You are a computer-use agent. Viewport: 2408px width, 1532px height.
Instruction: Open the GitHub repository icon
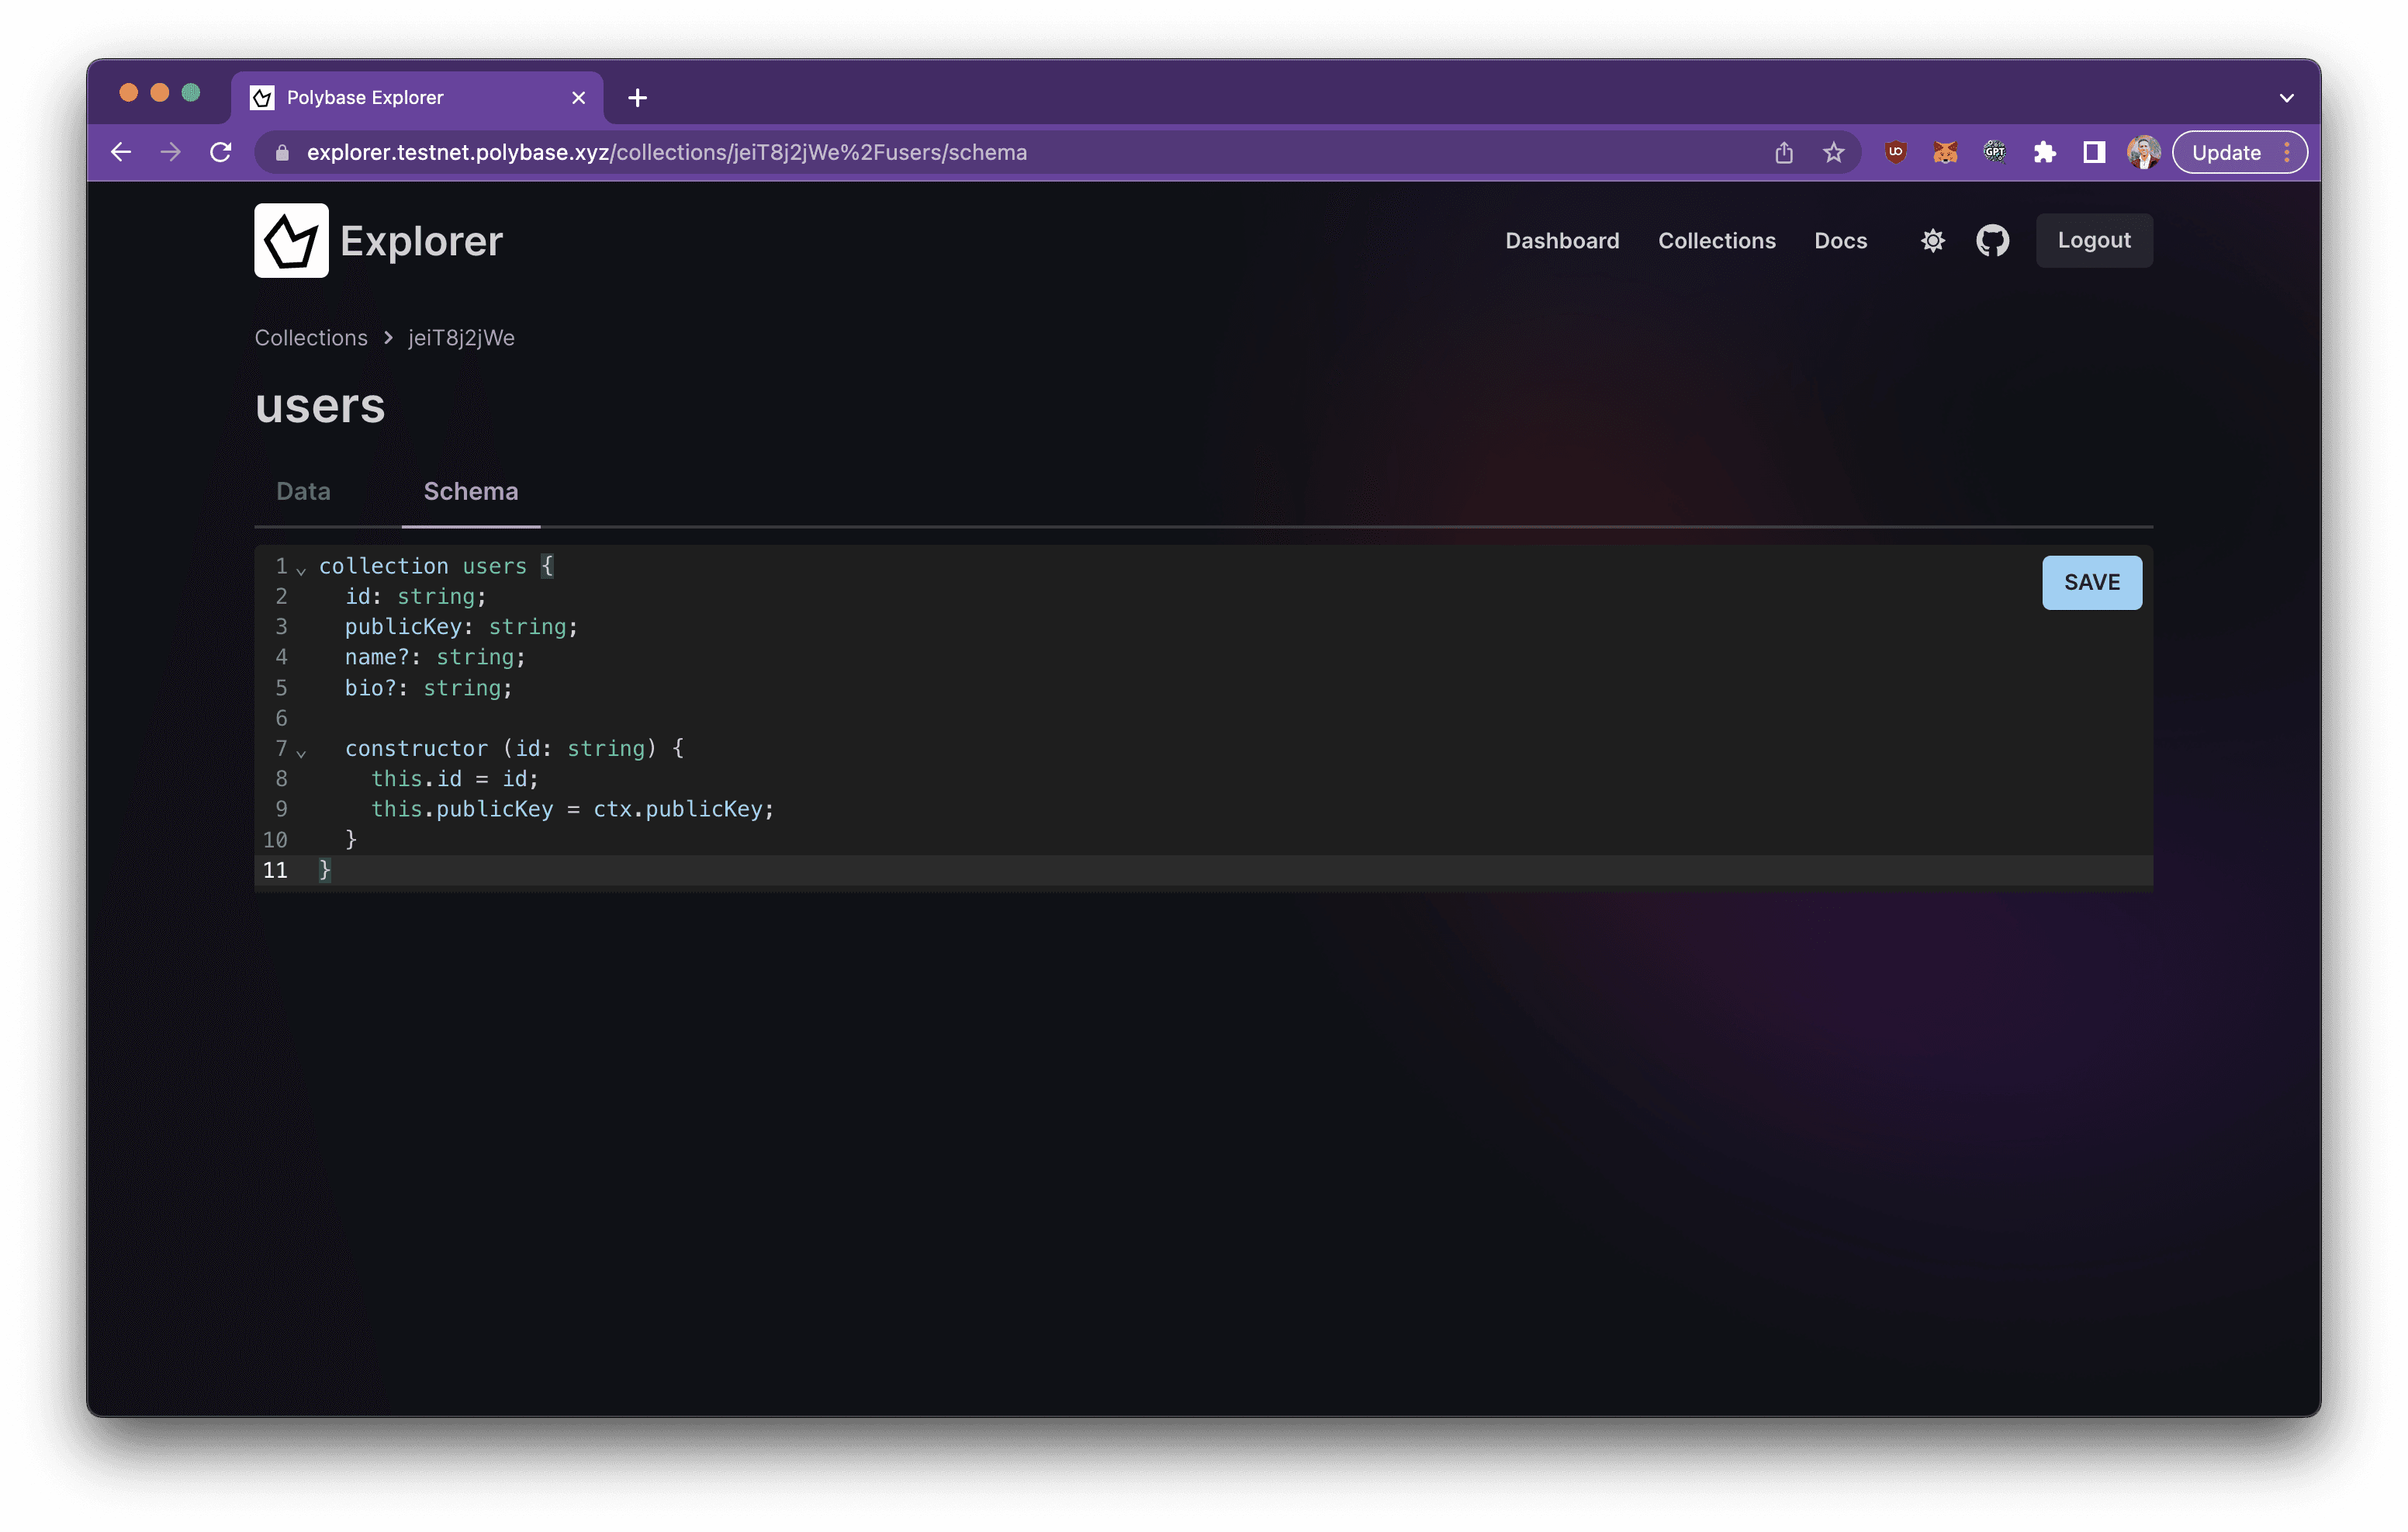pos(1992,240)
